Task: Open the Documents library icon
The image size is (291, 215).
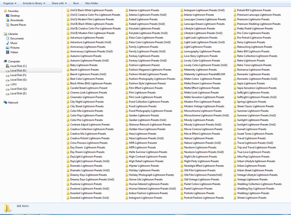Action: [8, 39]
